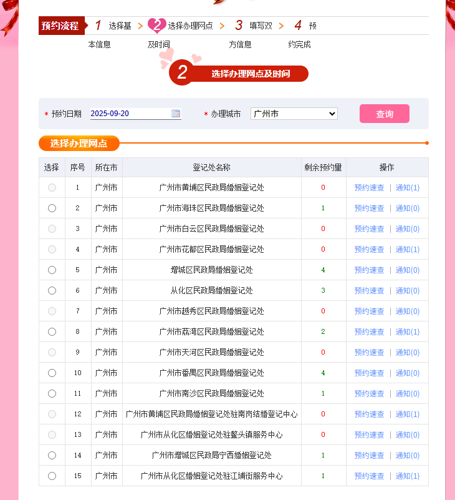Choose radio button for 从化区民政局婚姻登记处

(x=52, y=290)
